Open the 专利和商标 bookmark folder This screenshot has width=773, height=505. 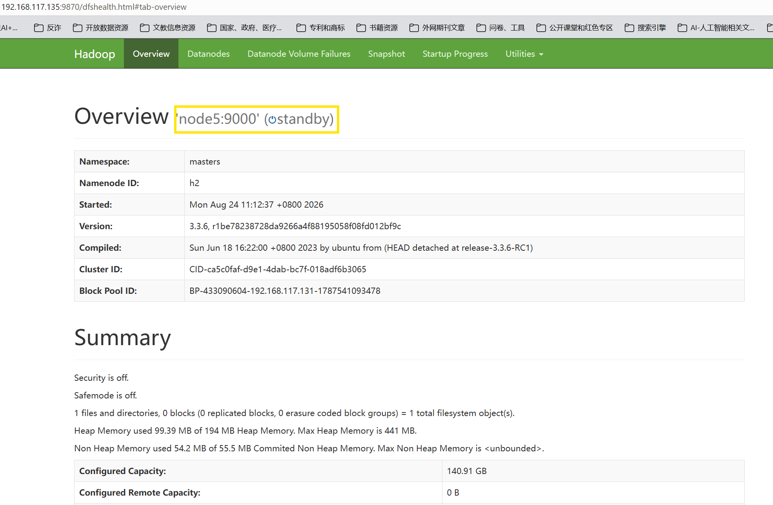click(x=321, y=28)
